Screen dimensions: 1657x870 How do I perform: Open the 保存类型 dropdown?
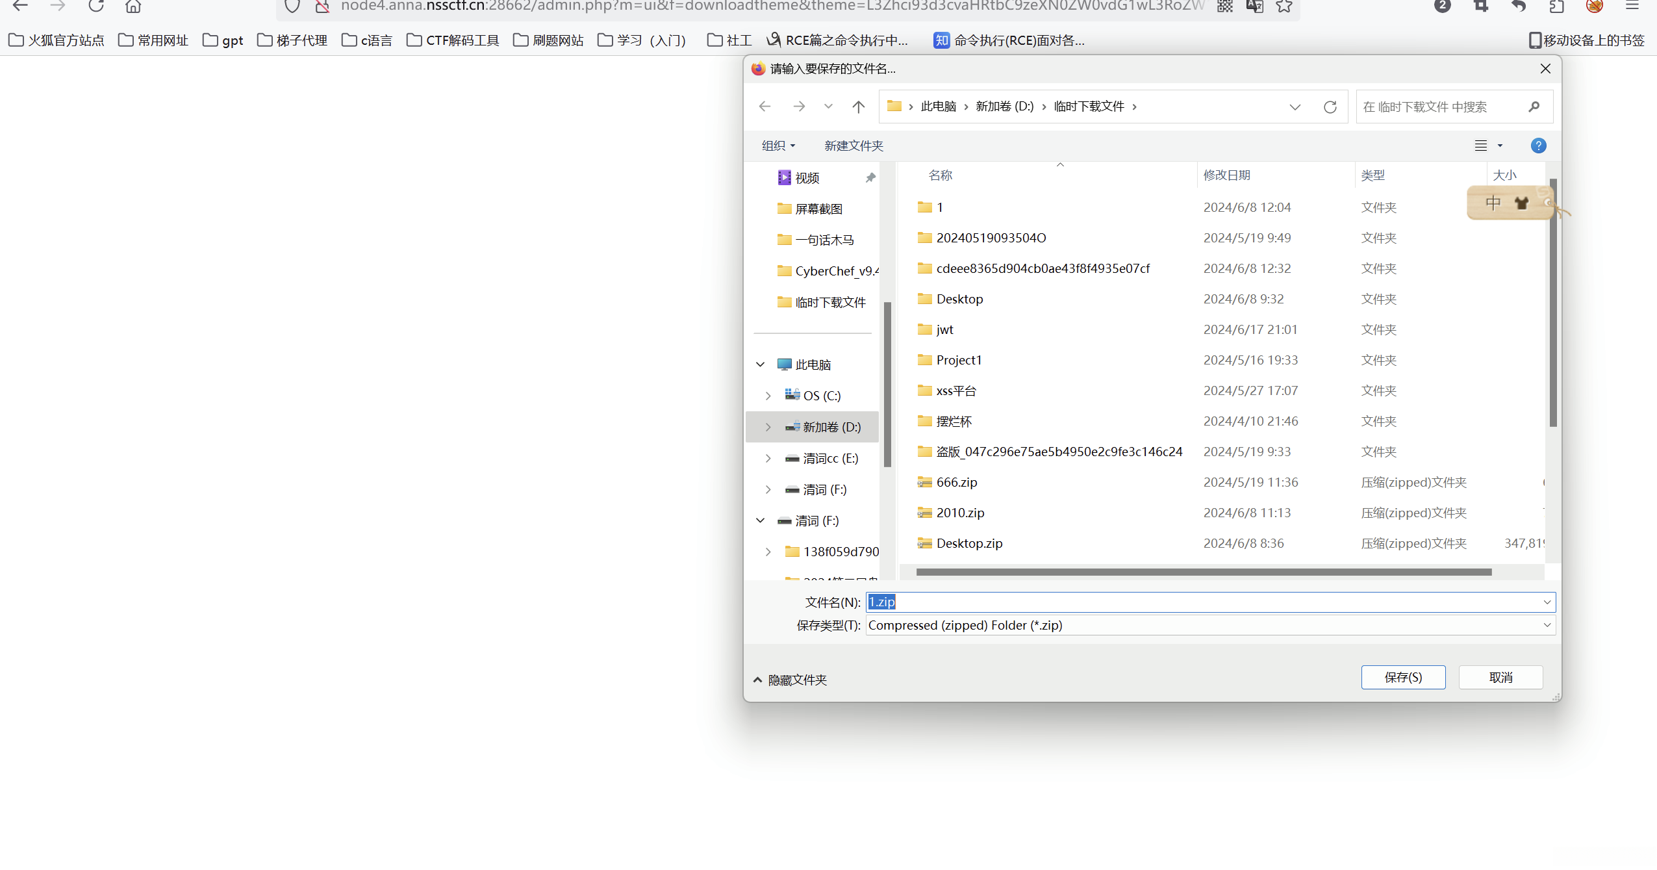coord(1547,625)
